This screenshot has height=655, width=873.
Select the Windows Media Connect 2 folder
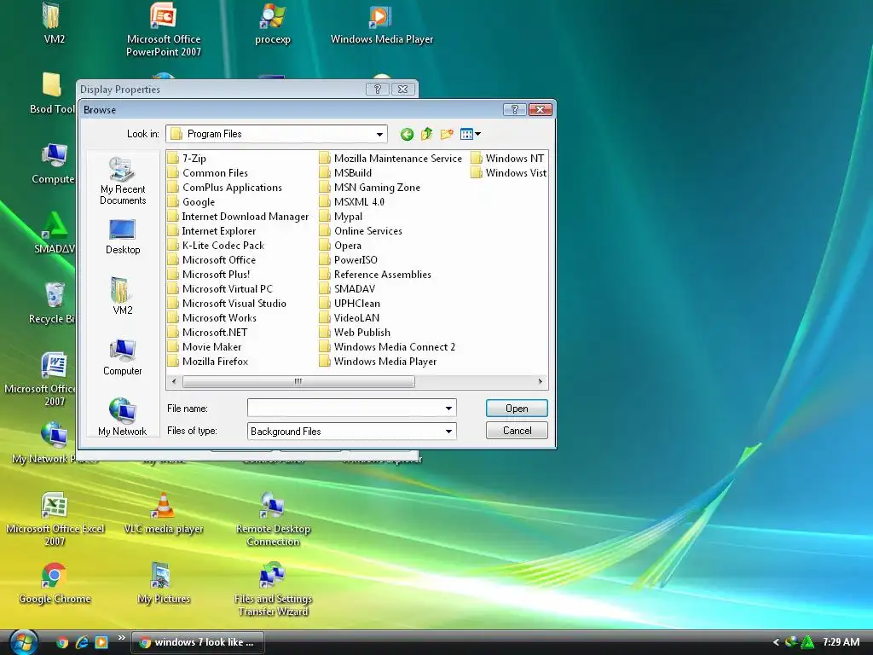(x=388, y=346)
